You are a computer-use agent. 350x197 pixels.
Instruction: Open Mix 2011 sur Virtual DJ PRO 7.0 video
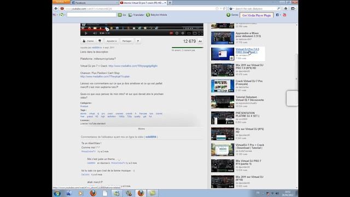click(x=249, y=66)
